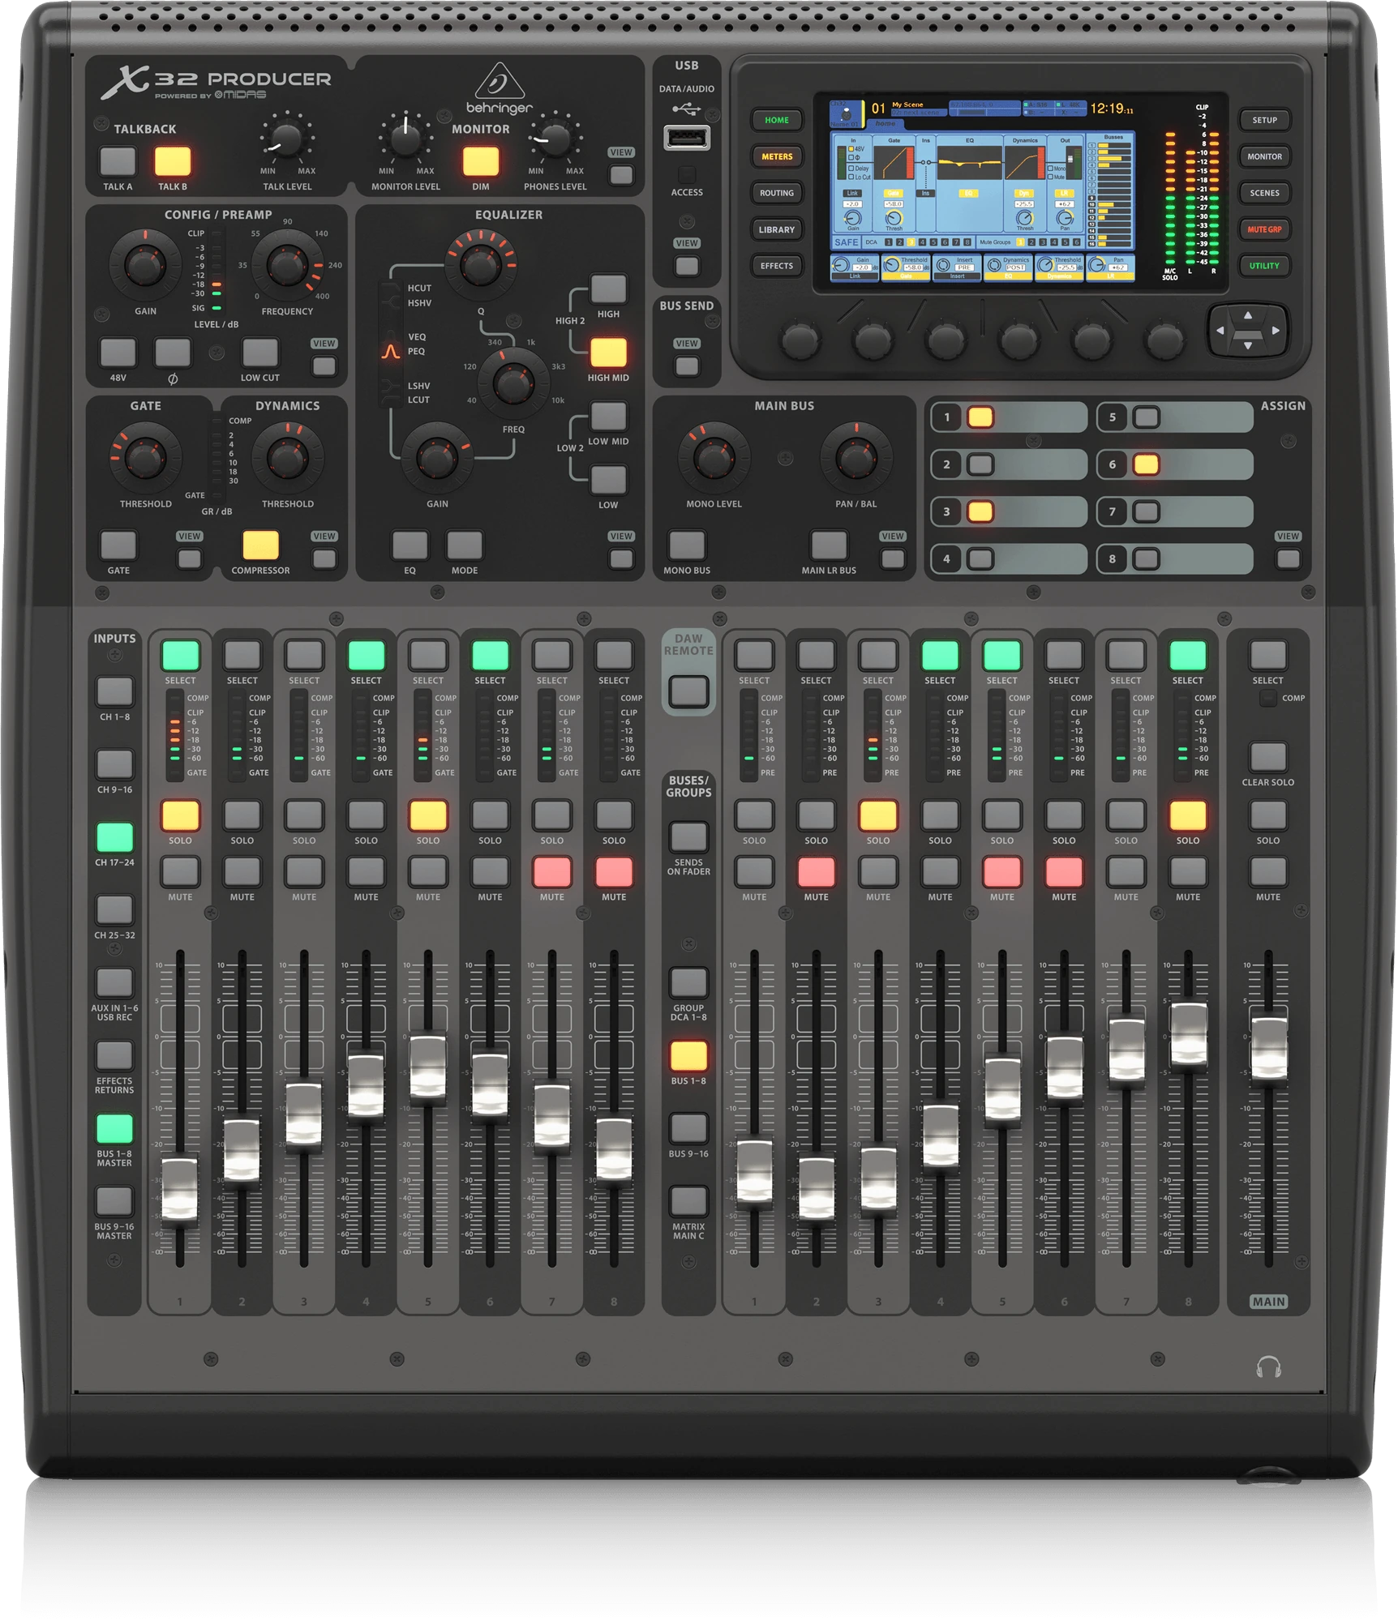Open the LIBRARY screen

click(776, 229)
